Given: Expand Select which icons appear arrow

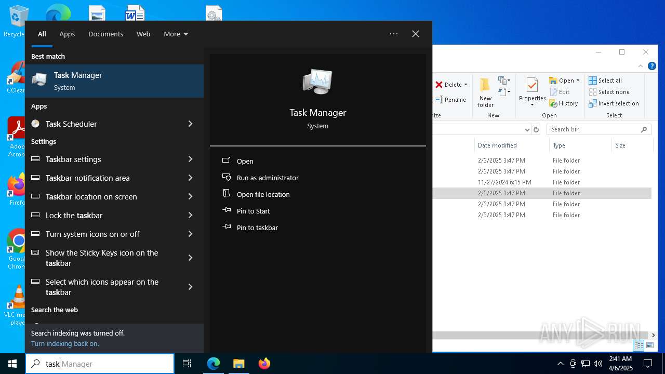Looking at the screenshot, I should pyautogui.click(x=190, y=287).
